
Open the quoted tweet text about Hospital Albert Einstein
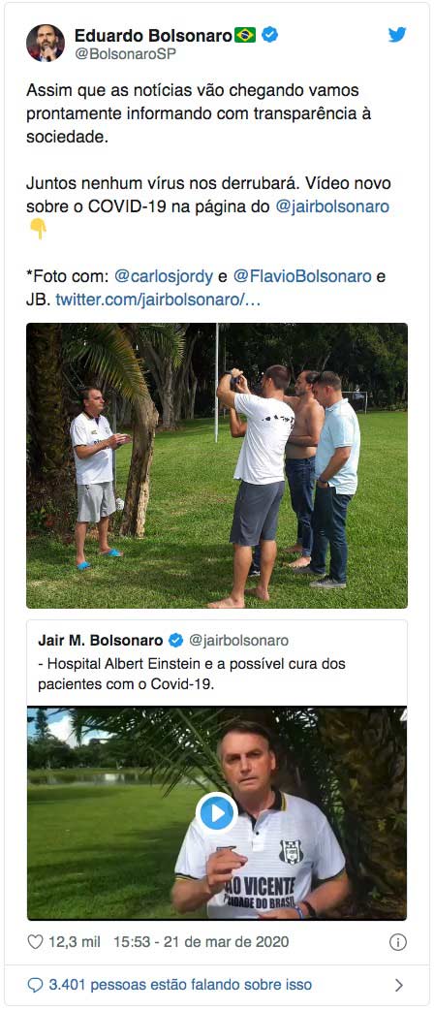[x=192, y=674]
